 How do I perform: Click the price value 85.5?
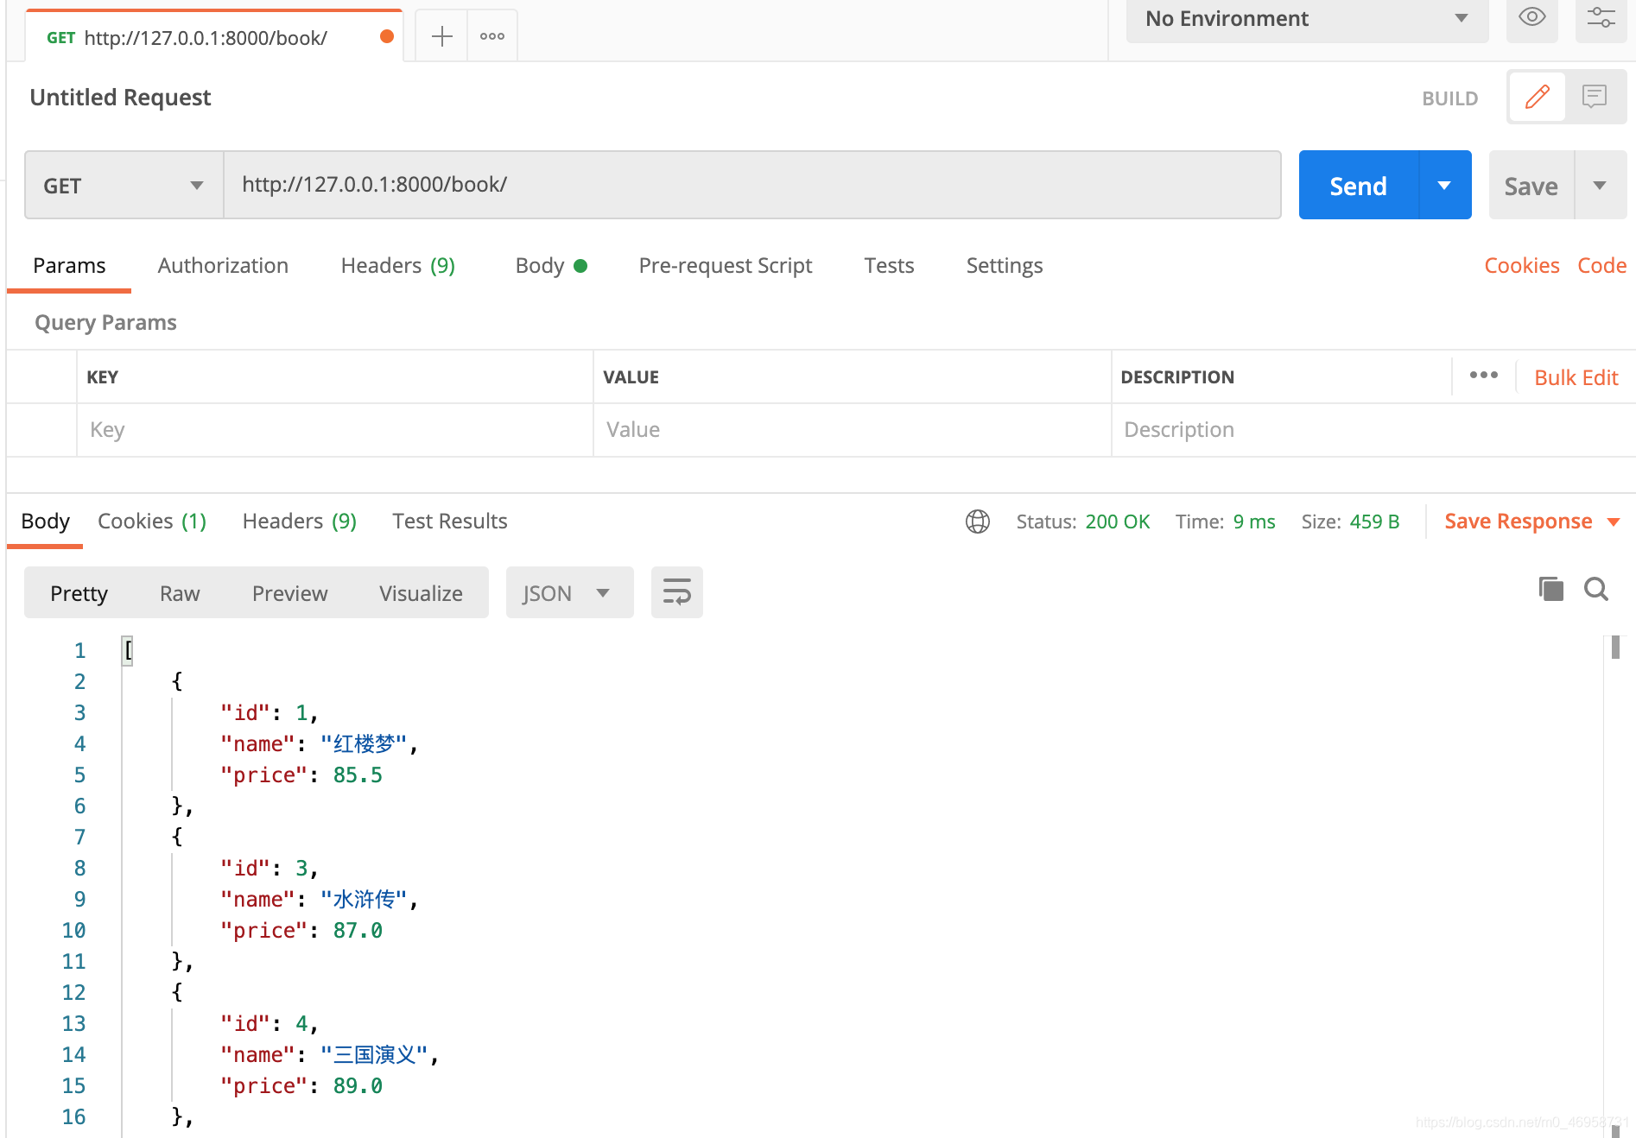358,775
